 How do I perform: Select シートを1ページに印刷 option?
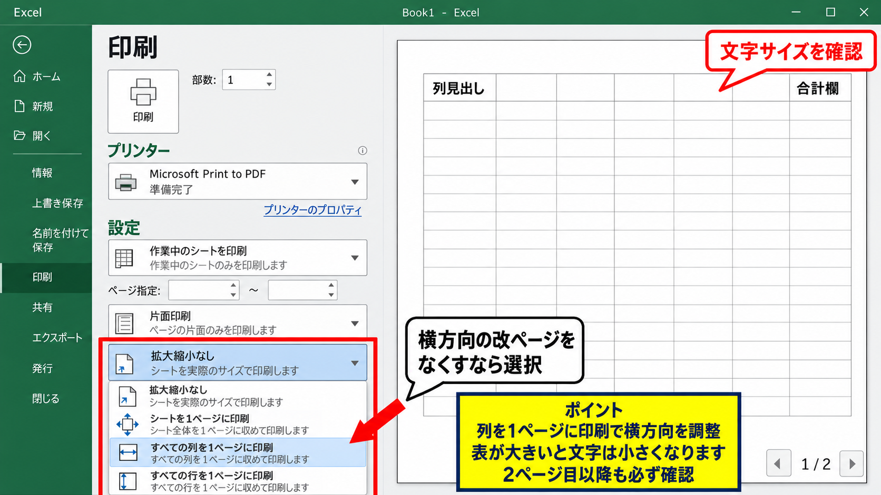[x=238, y=424]
